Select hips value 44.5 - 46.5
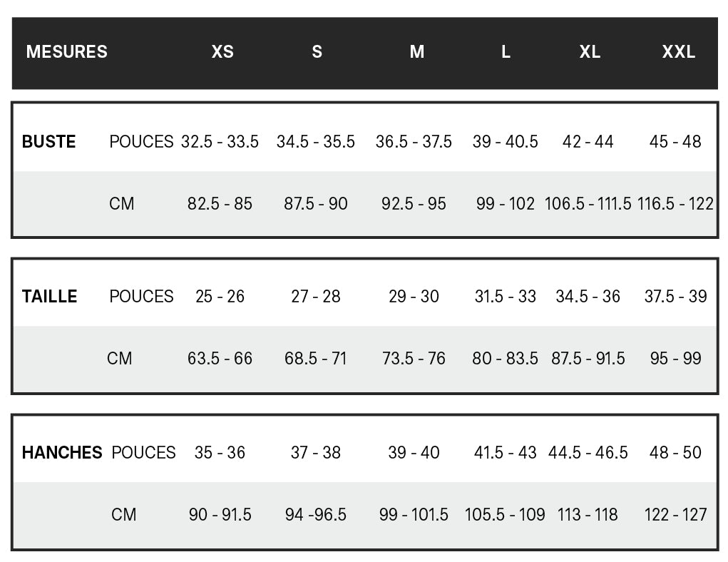The height and width of the screenshot is (562, 728). (x=588, y=453)
